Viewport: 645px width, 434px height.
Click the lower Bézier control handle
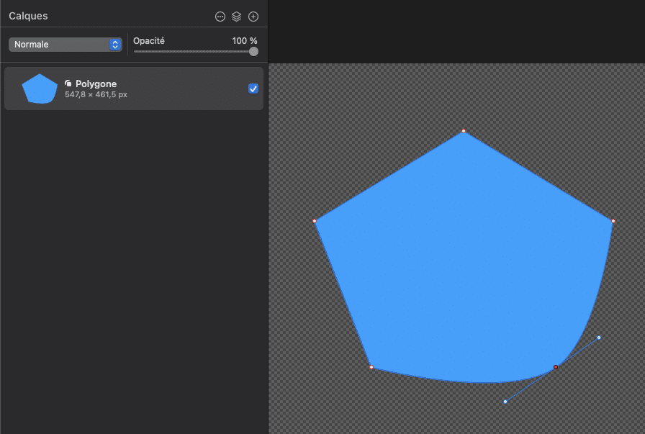(505, 402)
